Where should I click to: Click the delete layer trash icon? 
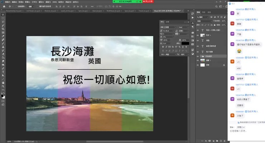click(225, 141)
